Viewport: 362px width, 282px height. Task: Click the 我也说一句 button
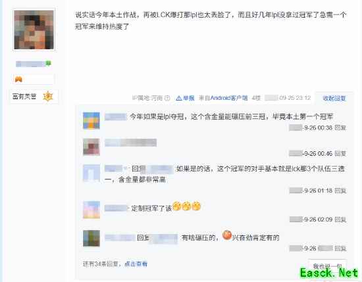tap(327, 266)
